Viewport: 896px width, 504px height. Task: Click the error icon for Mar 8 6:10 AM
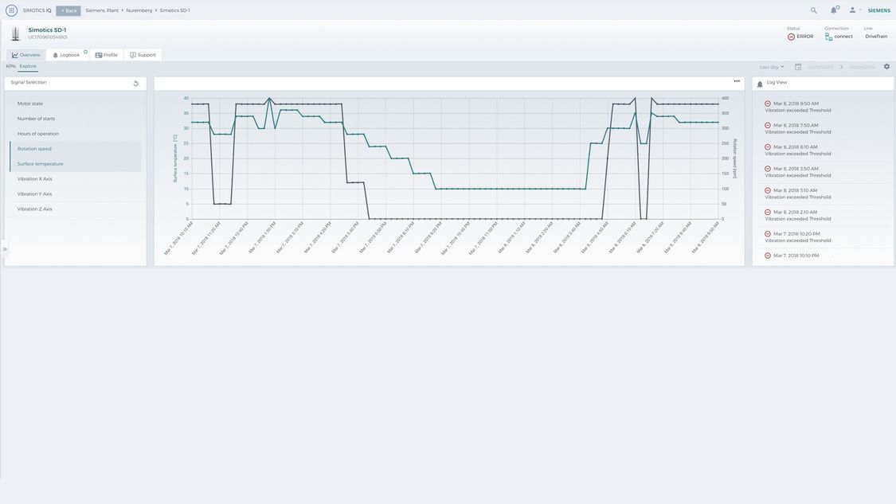coord(768,147)
